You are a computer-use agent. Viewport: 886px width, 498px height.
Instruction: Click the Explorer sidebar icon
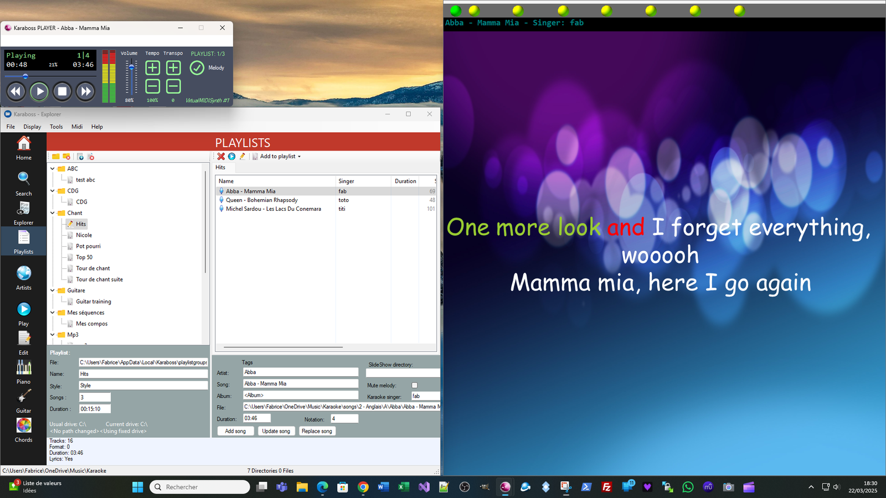[x=23, y=212]
